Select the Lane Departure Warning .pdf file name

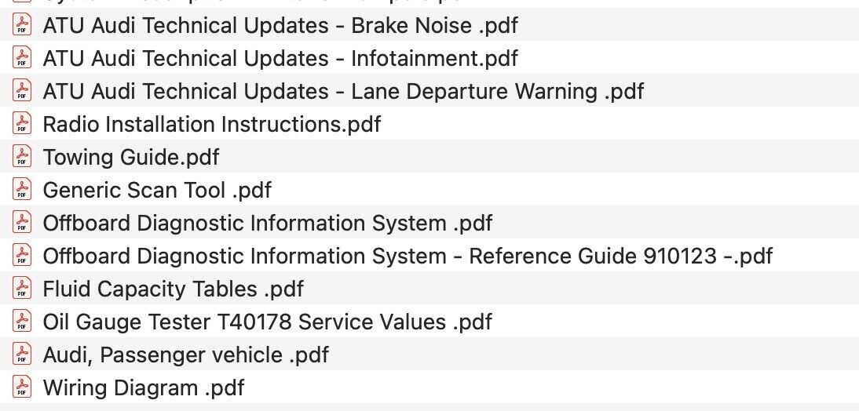(343, 92)
